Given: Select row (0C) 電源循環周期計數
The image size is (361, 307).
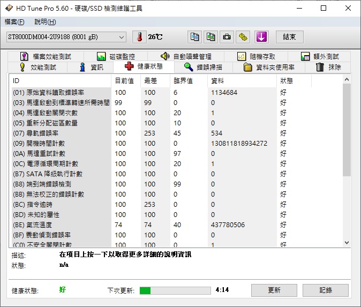Looking at the screenshot, I should [x=176, y=164].
